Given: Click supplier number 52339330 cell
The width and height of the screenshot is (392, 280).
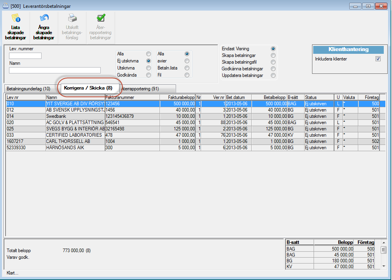Looking at the screenshot, I should click(26, 148).
